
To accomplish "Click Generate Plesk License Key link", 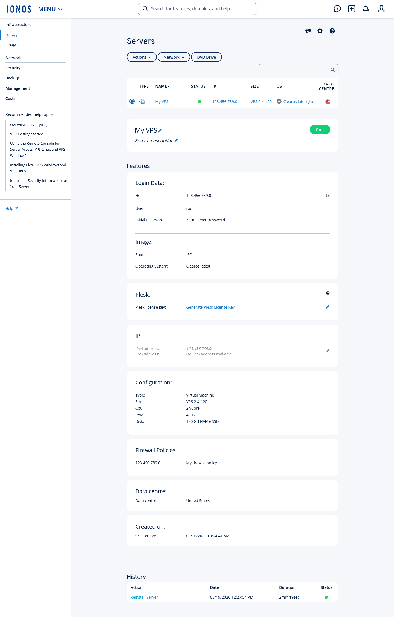I will click(x=210, y=307).
